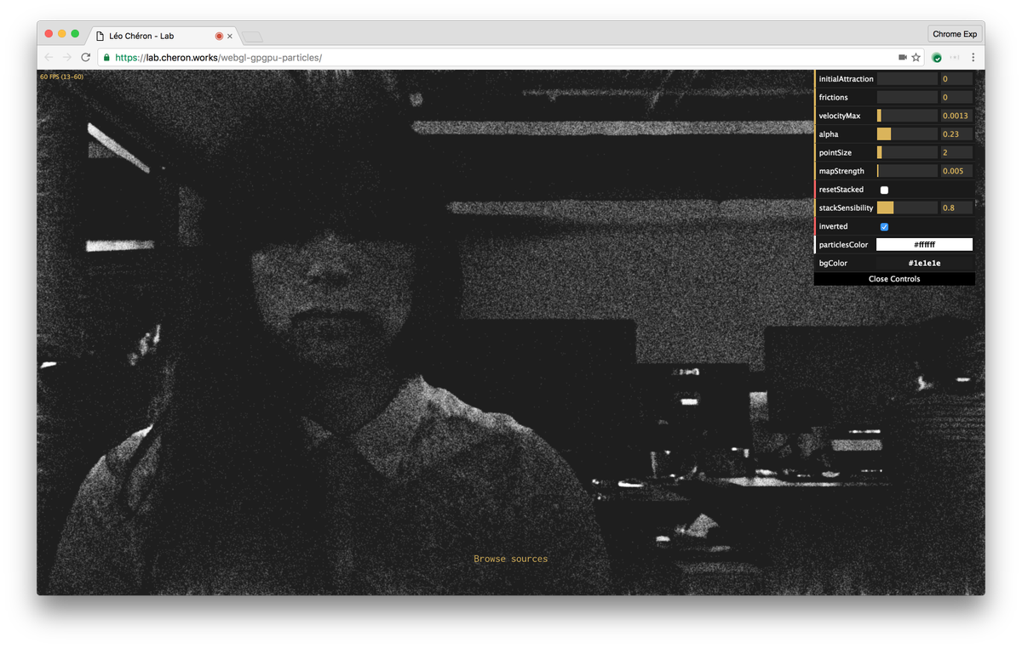Viewport: 1022px width, 648px height.
Task: Adjust the pointSize slider
Action: [x=907, y=152]
